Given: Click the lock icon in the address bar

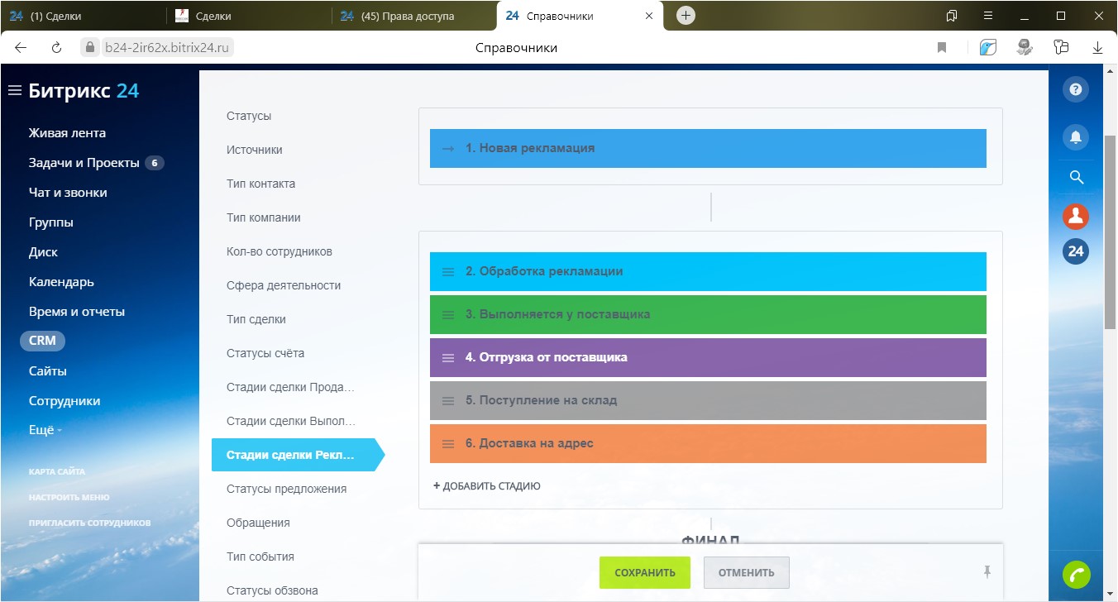Looking at the screenshot, I should coord(90,48).
